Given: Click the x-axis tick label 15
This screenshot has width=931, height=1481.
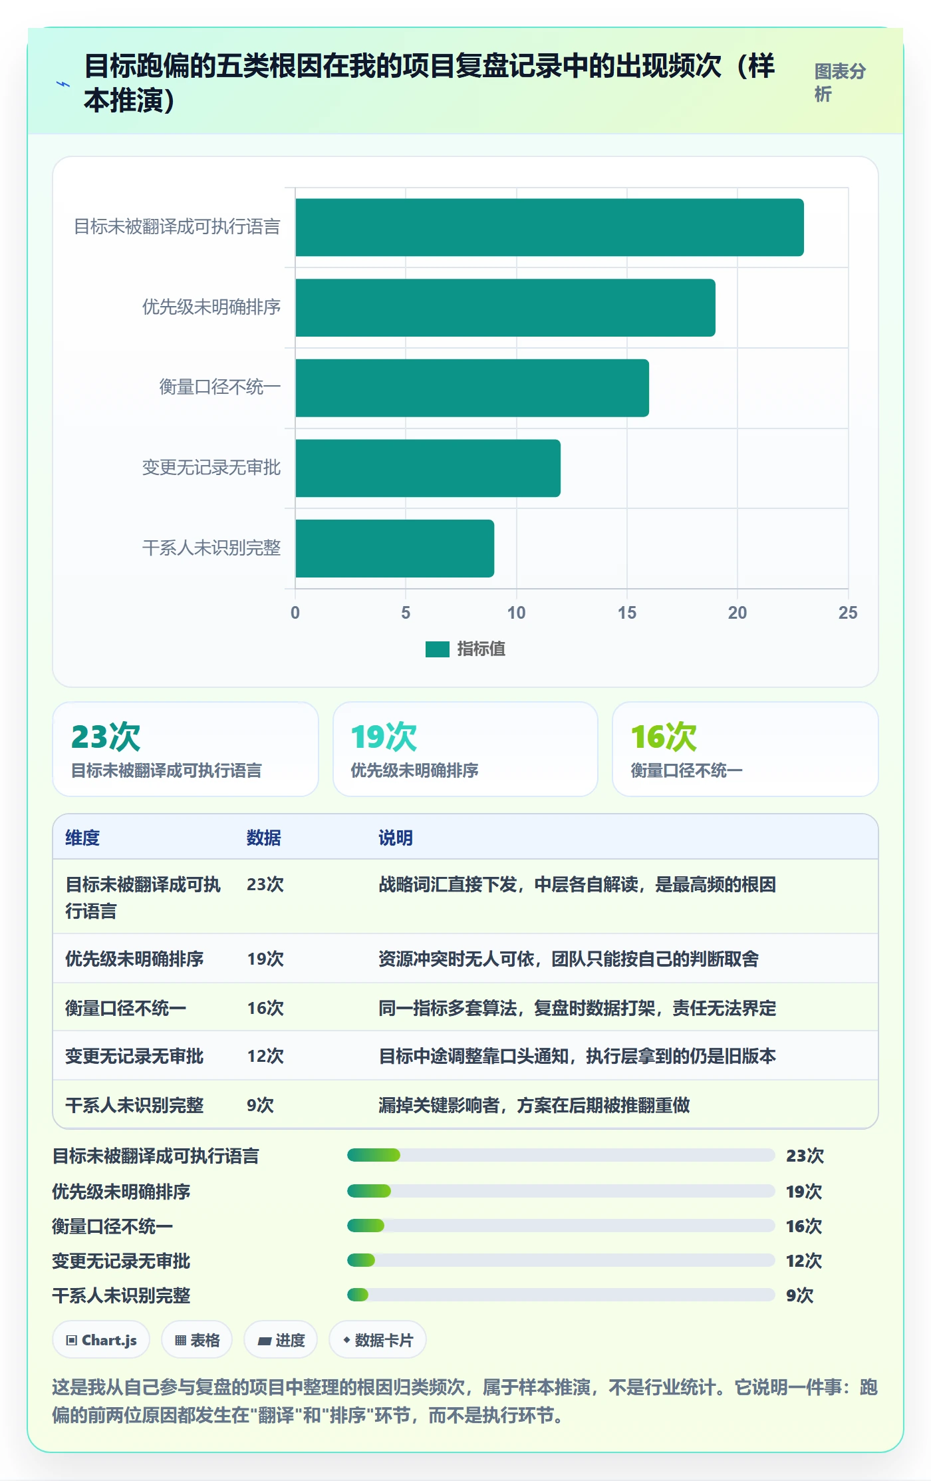Looking at the screenshot, I should click(x=626, y=613).
